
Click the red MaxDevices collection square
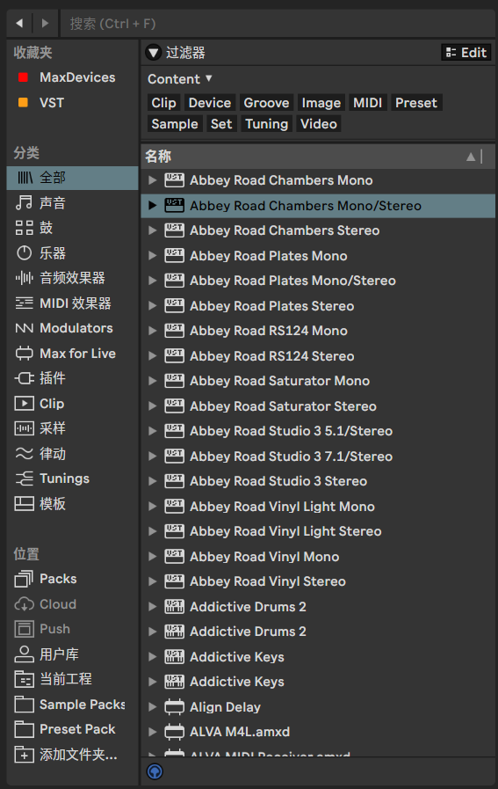click(x=23, y=77)
